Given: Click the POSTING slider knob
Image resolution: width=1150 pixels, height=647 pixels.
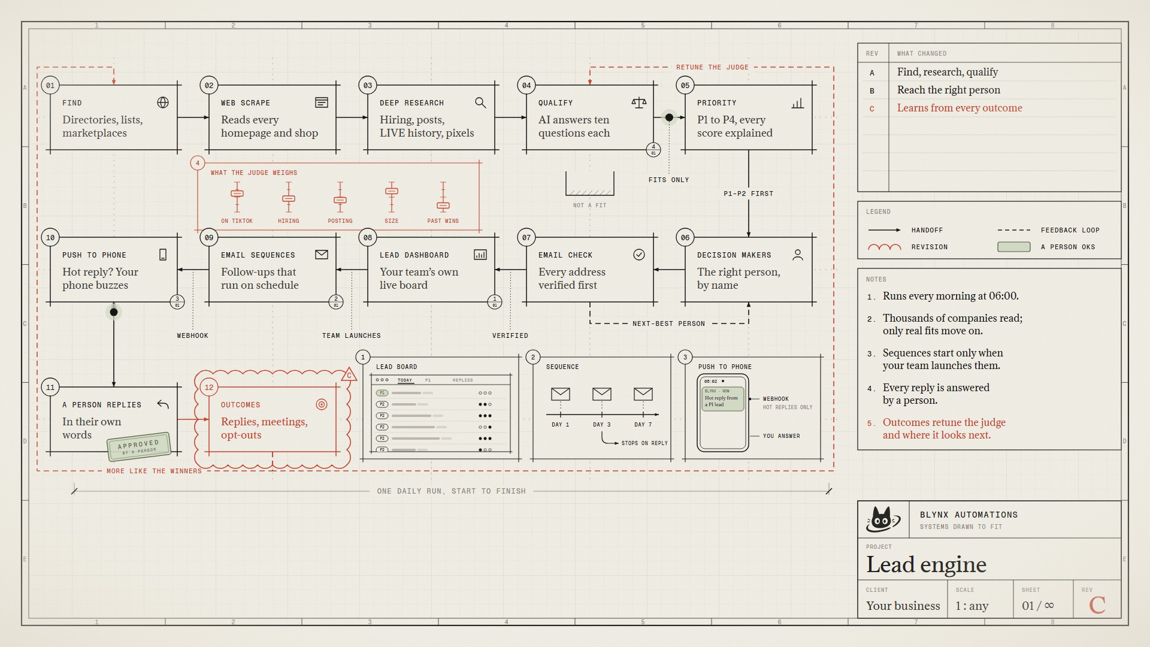Looking at the screenshot, I should 340,201.
